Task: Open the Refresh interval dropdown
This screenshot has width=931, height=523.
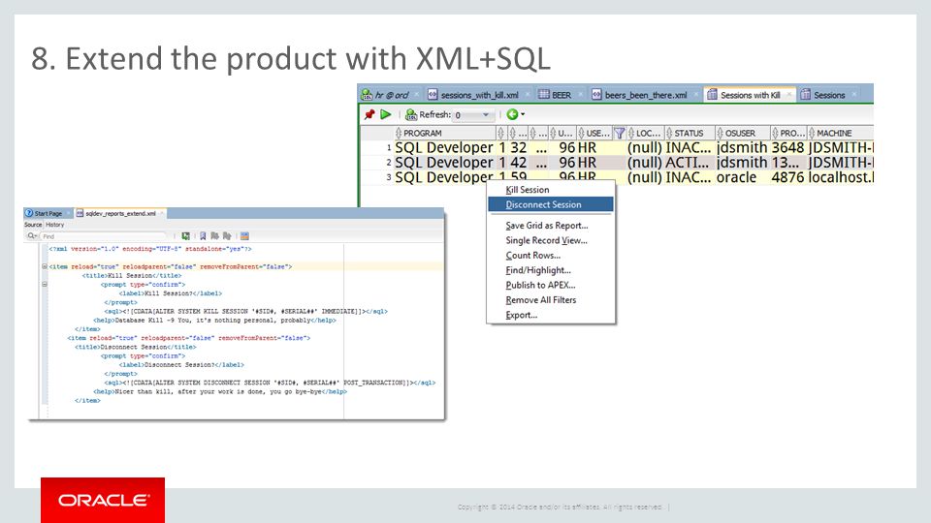Action: (486, 115)
